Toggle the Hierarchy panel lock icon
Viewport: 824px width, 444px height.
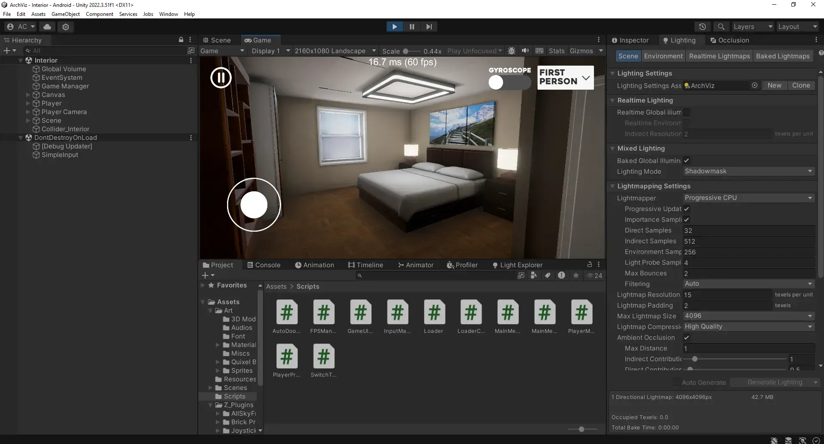coord(181,39)
